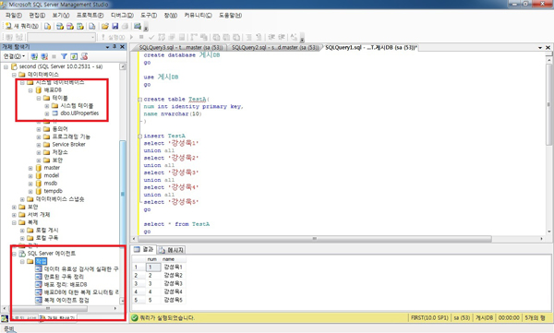Image resolution: width=554 pixels, height=333 pixels.
Task: Click the Save disk icon in toolbar
Action: [x=114, y=26]
